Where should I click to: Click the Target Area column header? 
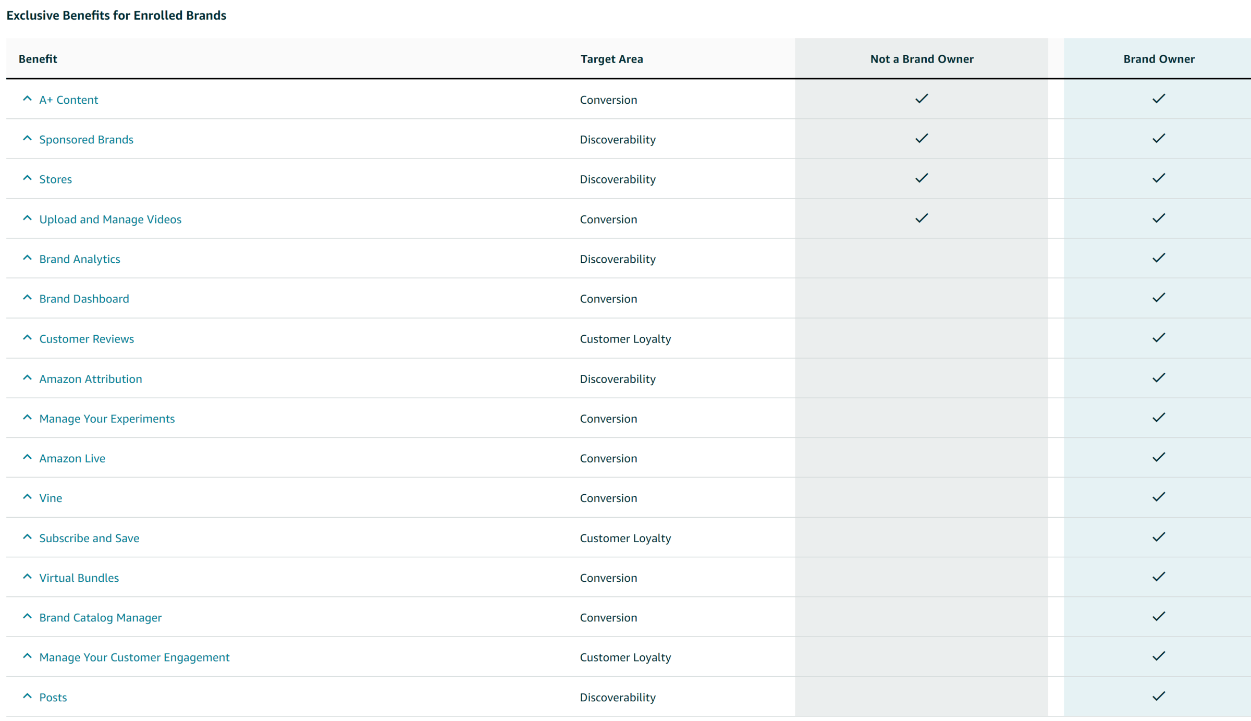click(612, 59)
